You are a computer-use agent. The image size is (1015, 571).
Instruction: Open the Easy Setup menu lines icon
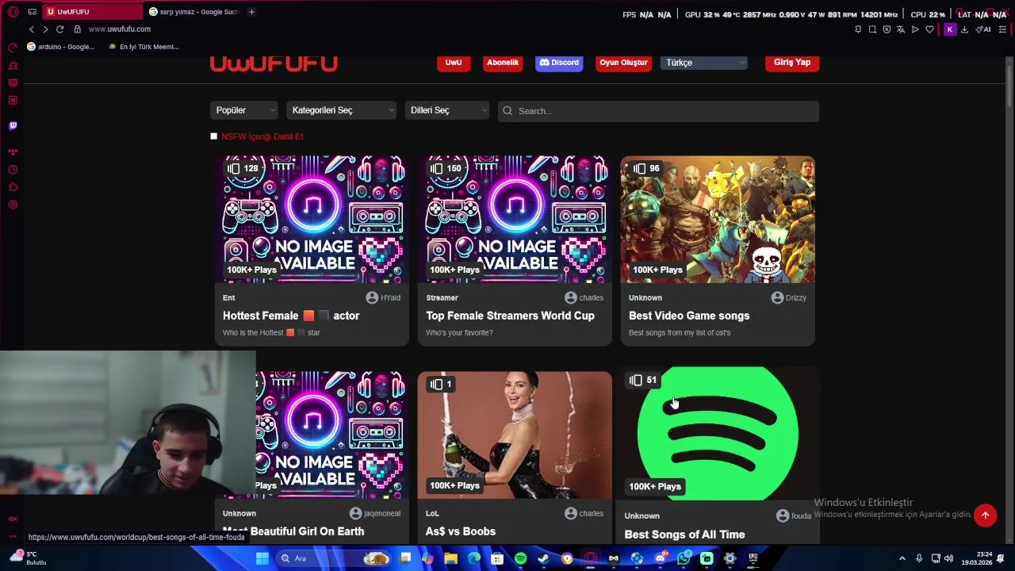(x=1002, y=29)
